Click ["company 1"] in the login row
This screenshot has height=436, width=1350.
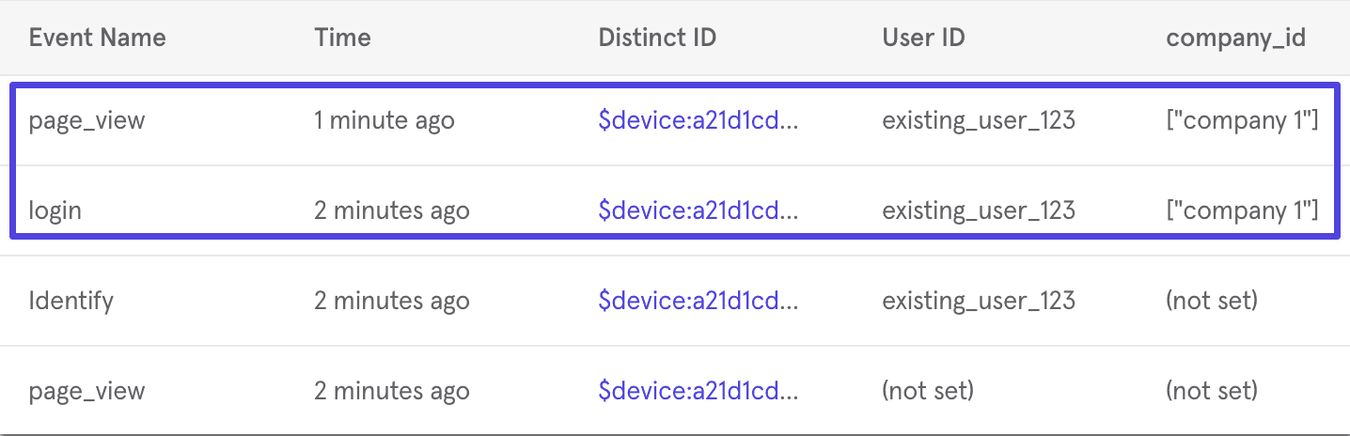pos(1241,210)
